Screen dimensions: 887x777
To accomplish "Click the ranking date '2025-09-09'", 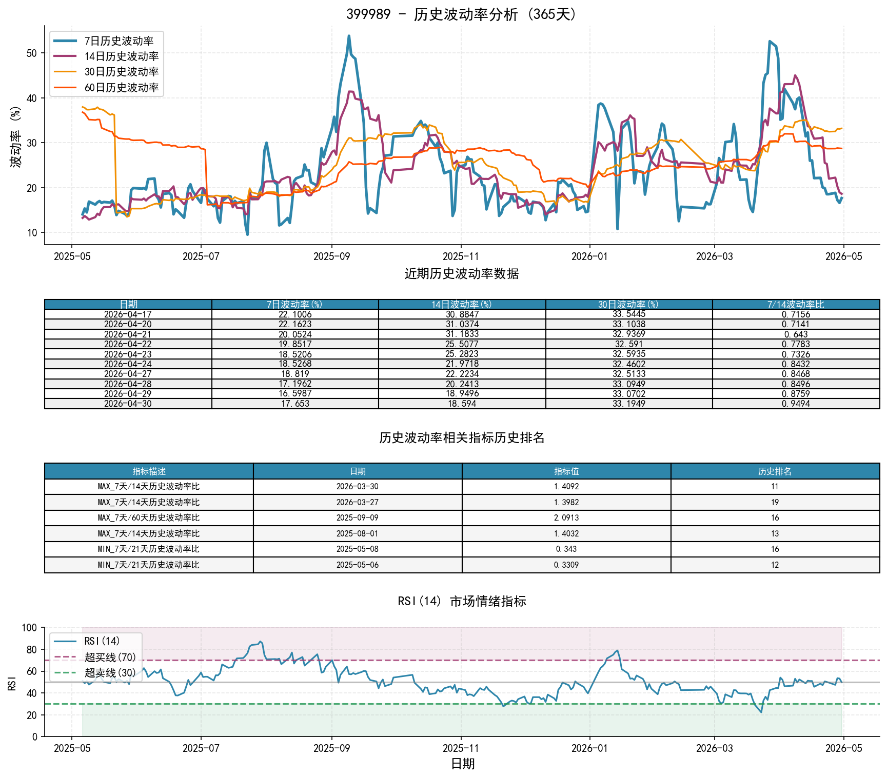I will [358, 518].
